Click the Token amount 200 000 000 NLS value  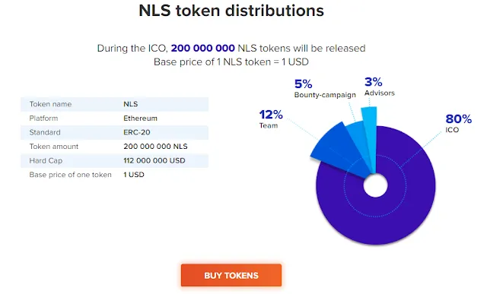[155, 147]
